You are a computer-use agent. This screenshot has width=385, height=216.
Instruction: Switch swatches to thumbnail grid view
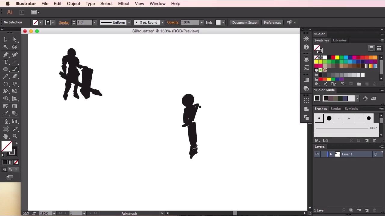coord(379,49)
